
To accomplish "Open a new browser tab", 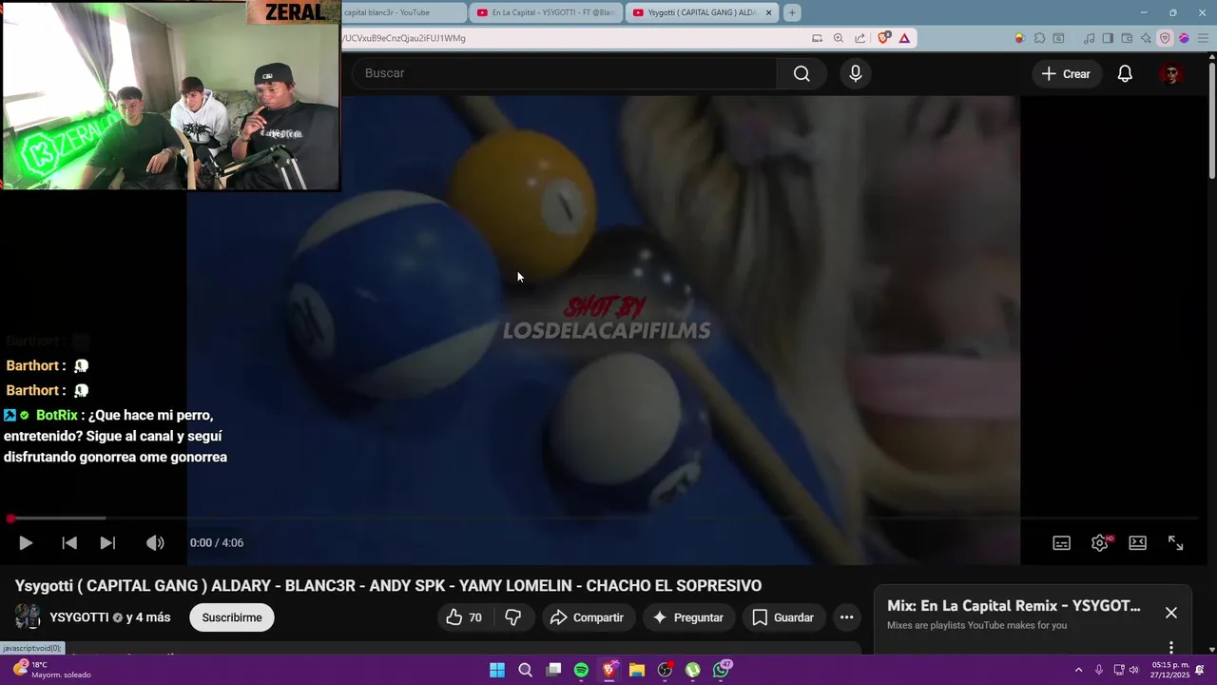I will (792, 12).
